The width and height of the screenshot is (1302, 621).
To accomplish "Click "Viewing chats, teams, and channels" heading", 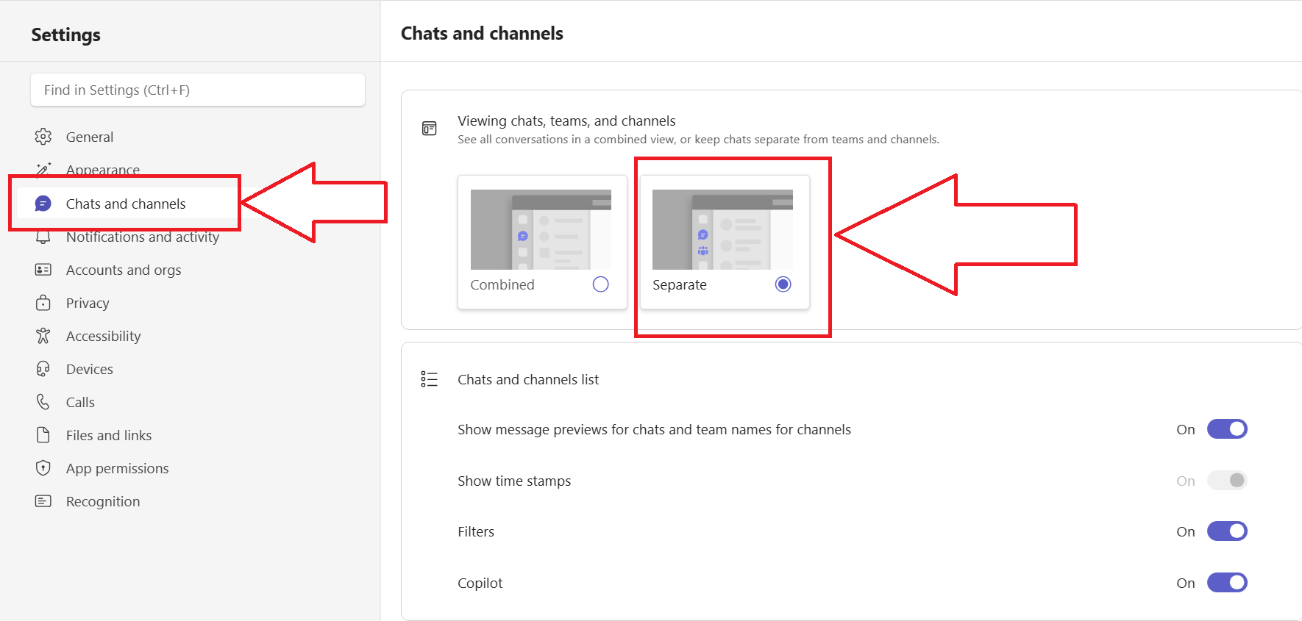I will click(x=566, y=121).
